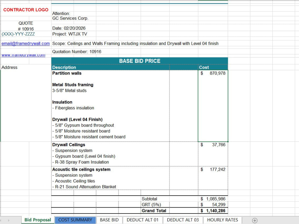Viewport: 299px width, 224px height.
Task: Click the Acoustic tile ceilings system heading
Action: click(x=81, y=170)
